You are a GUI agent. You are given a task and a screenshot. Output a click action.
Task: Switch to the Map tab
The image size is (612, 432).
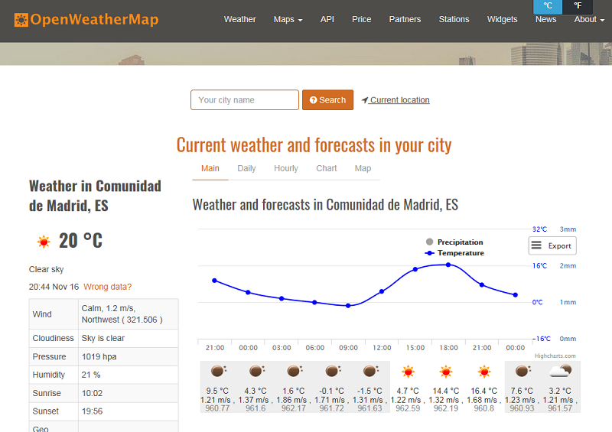coord(363,168)
